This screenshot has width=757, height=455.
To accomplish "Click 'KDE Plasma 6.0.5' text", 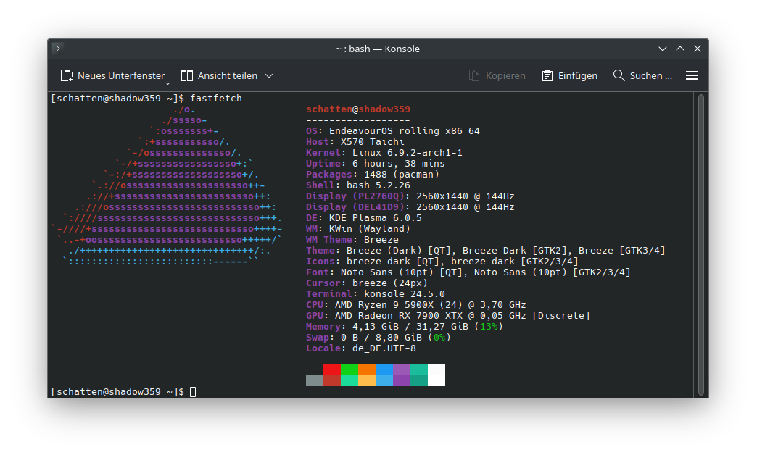I will point(375,218).
